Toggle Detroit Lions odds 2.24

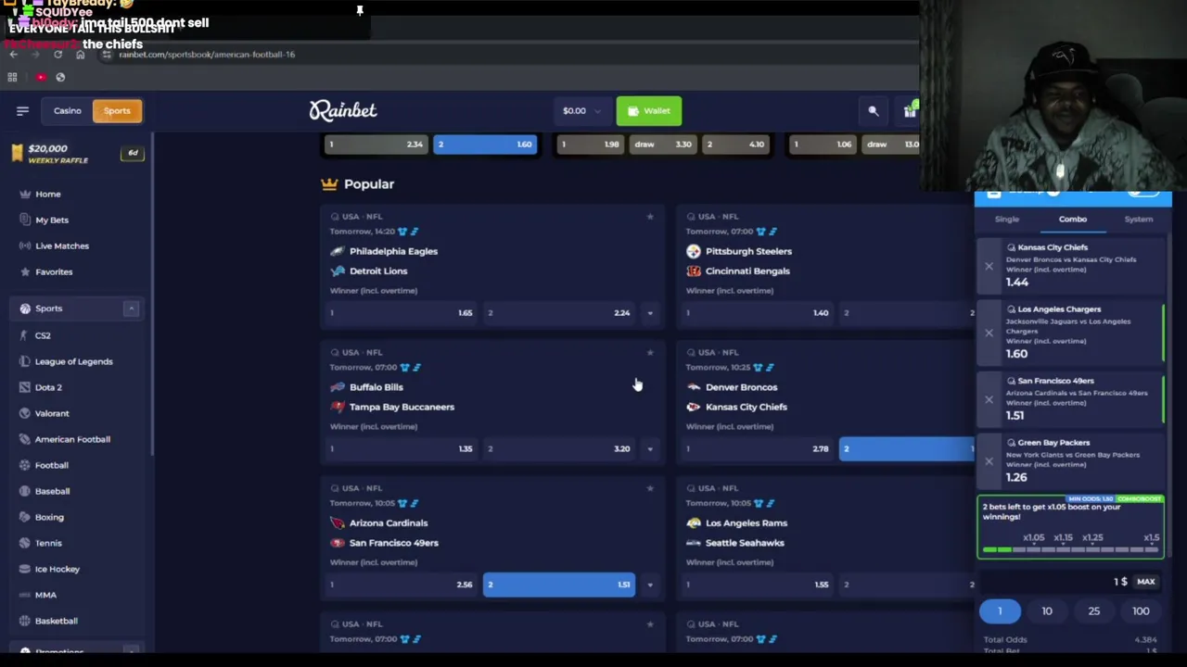559,313
